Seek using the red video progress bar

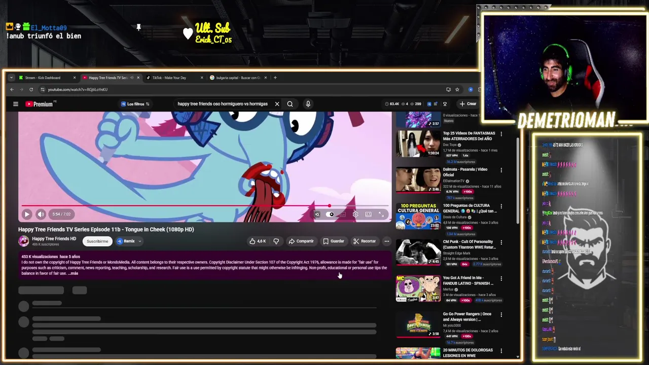[205, 206]
